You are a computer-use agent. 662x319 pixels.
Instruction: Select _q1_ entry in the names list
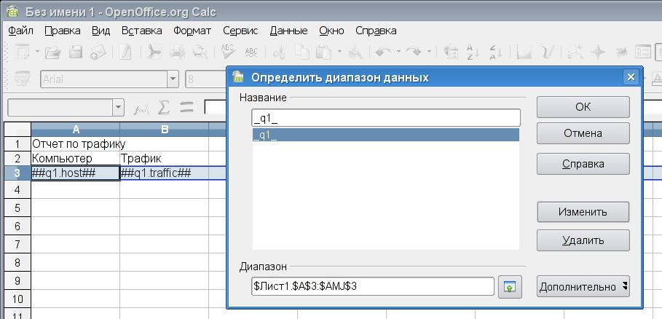pyautogui.click(x=385, y=135)
